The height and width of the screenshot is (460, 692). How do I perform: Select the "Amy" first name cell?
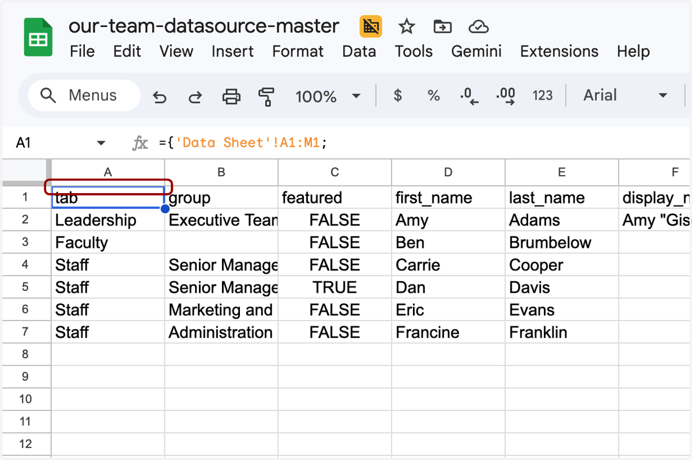tap(449, 220)
